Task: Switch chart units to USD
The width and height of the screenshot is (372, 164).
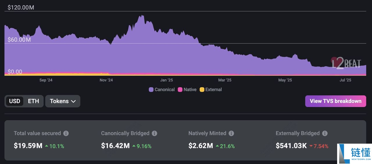Action: (x=15, y=101)
